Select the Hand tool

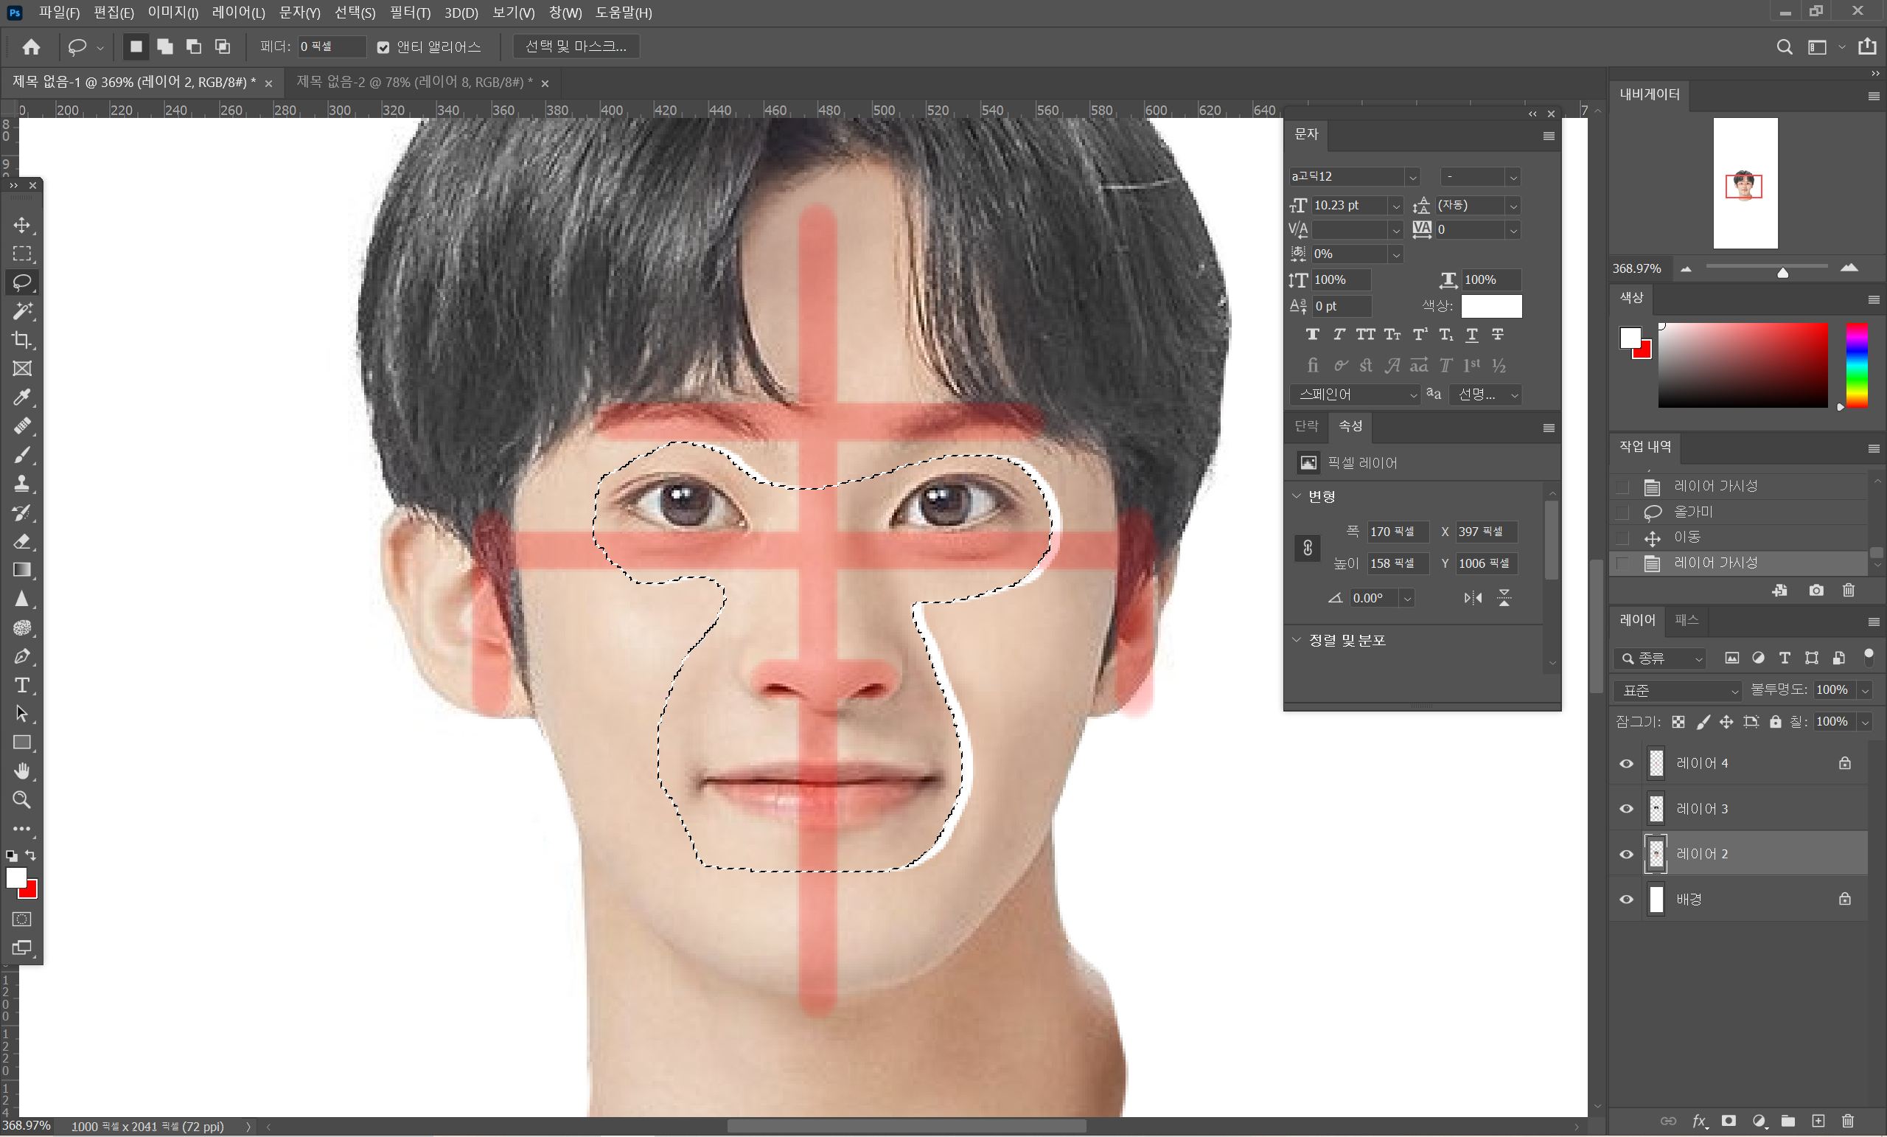22,771
